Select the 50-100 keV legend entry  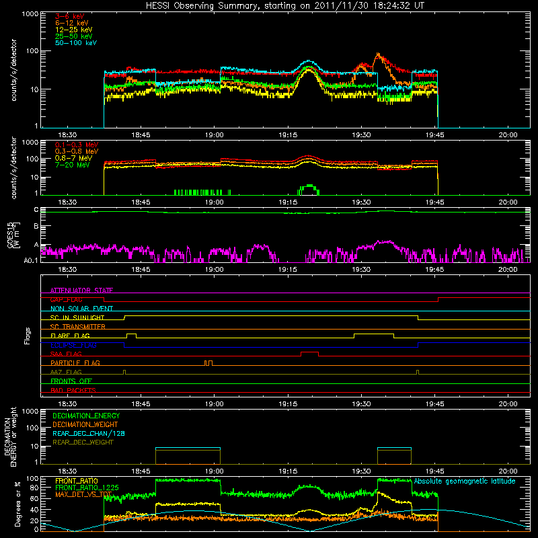point(76,43)
